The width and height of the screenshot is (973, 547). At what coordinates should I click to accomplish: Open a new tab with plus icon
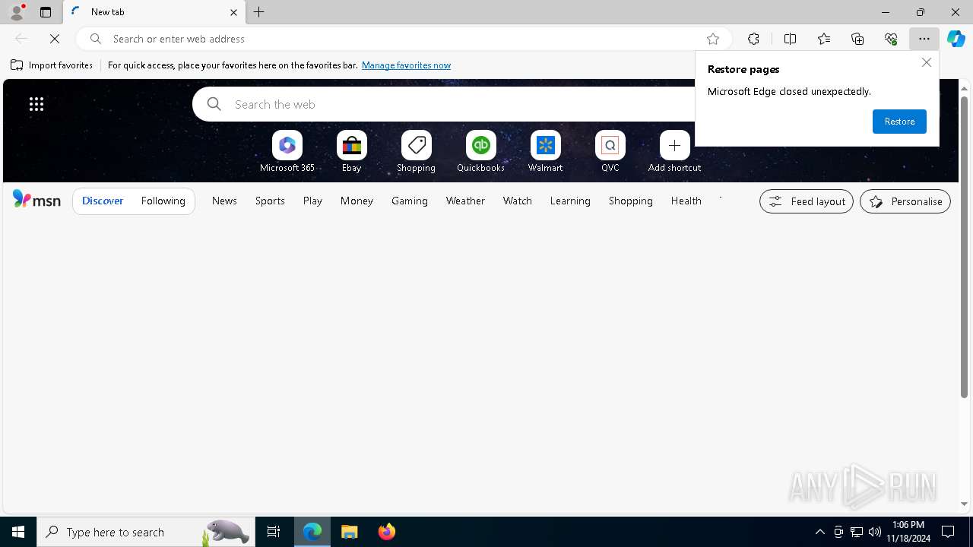coord(259,12)
